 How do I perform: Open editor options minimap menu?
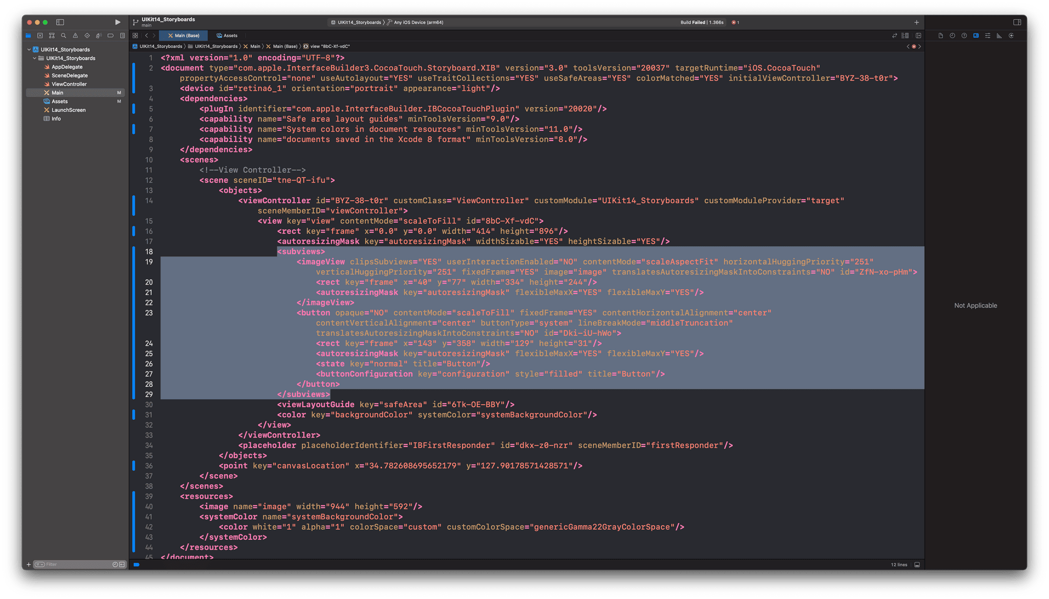[905, 36]
